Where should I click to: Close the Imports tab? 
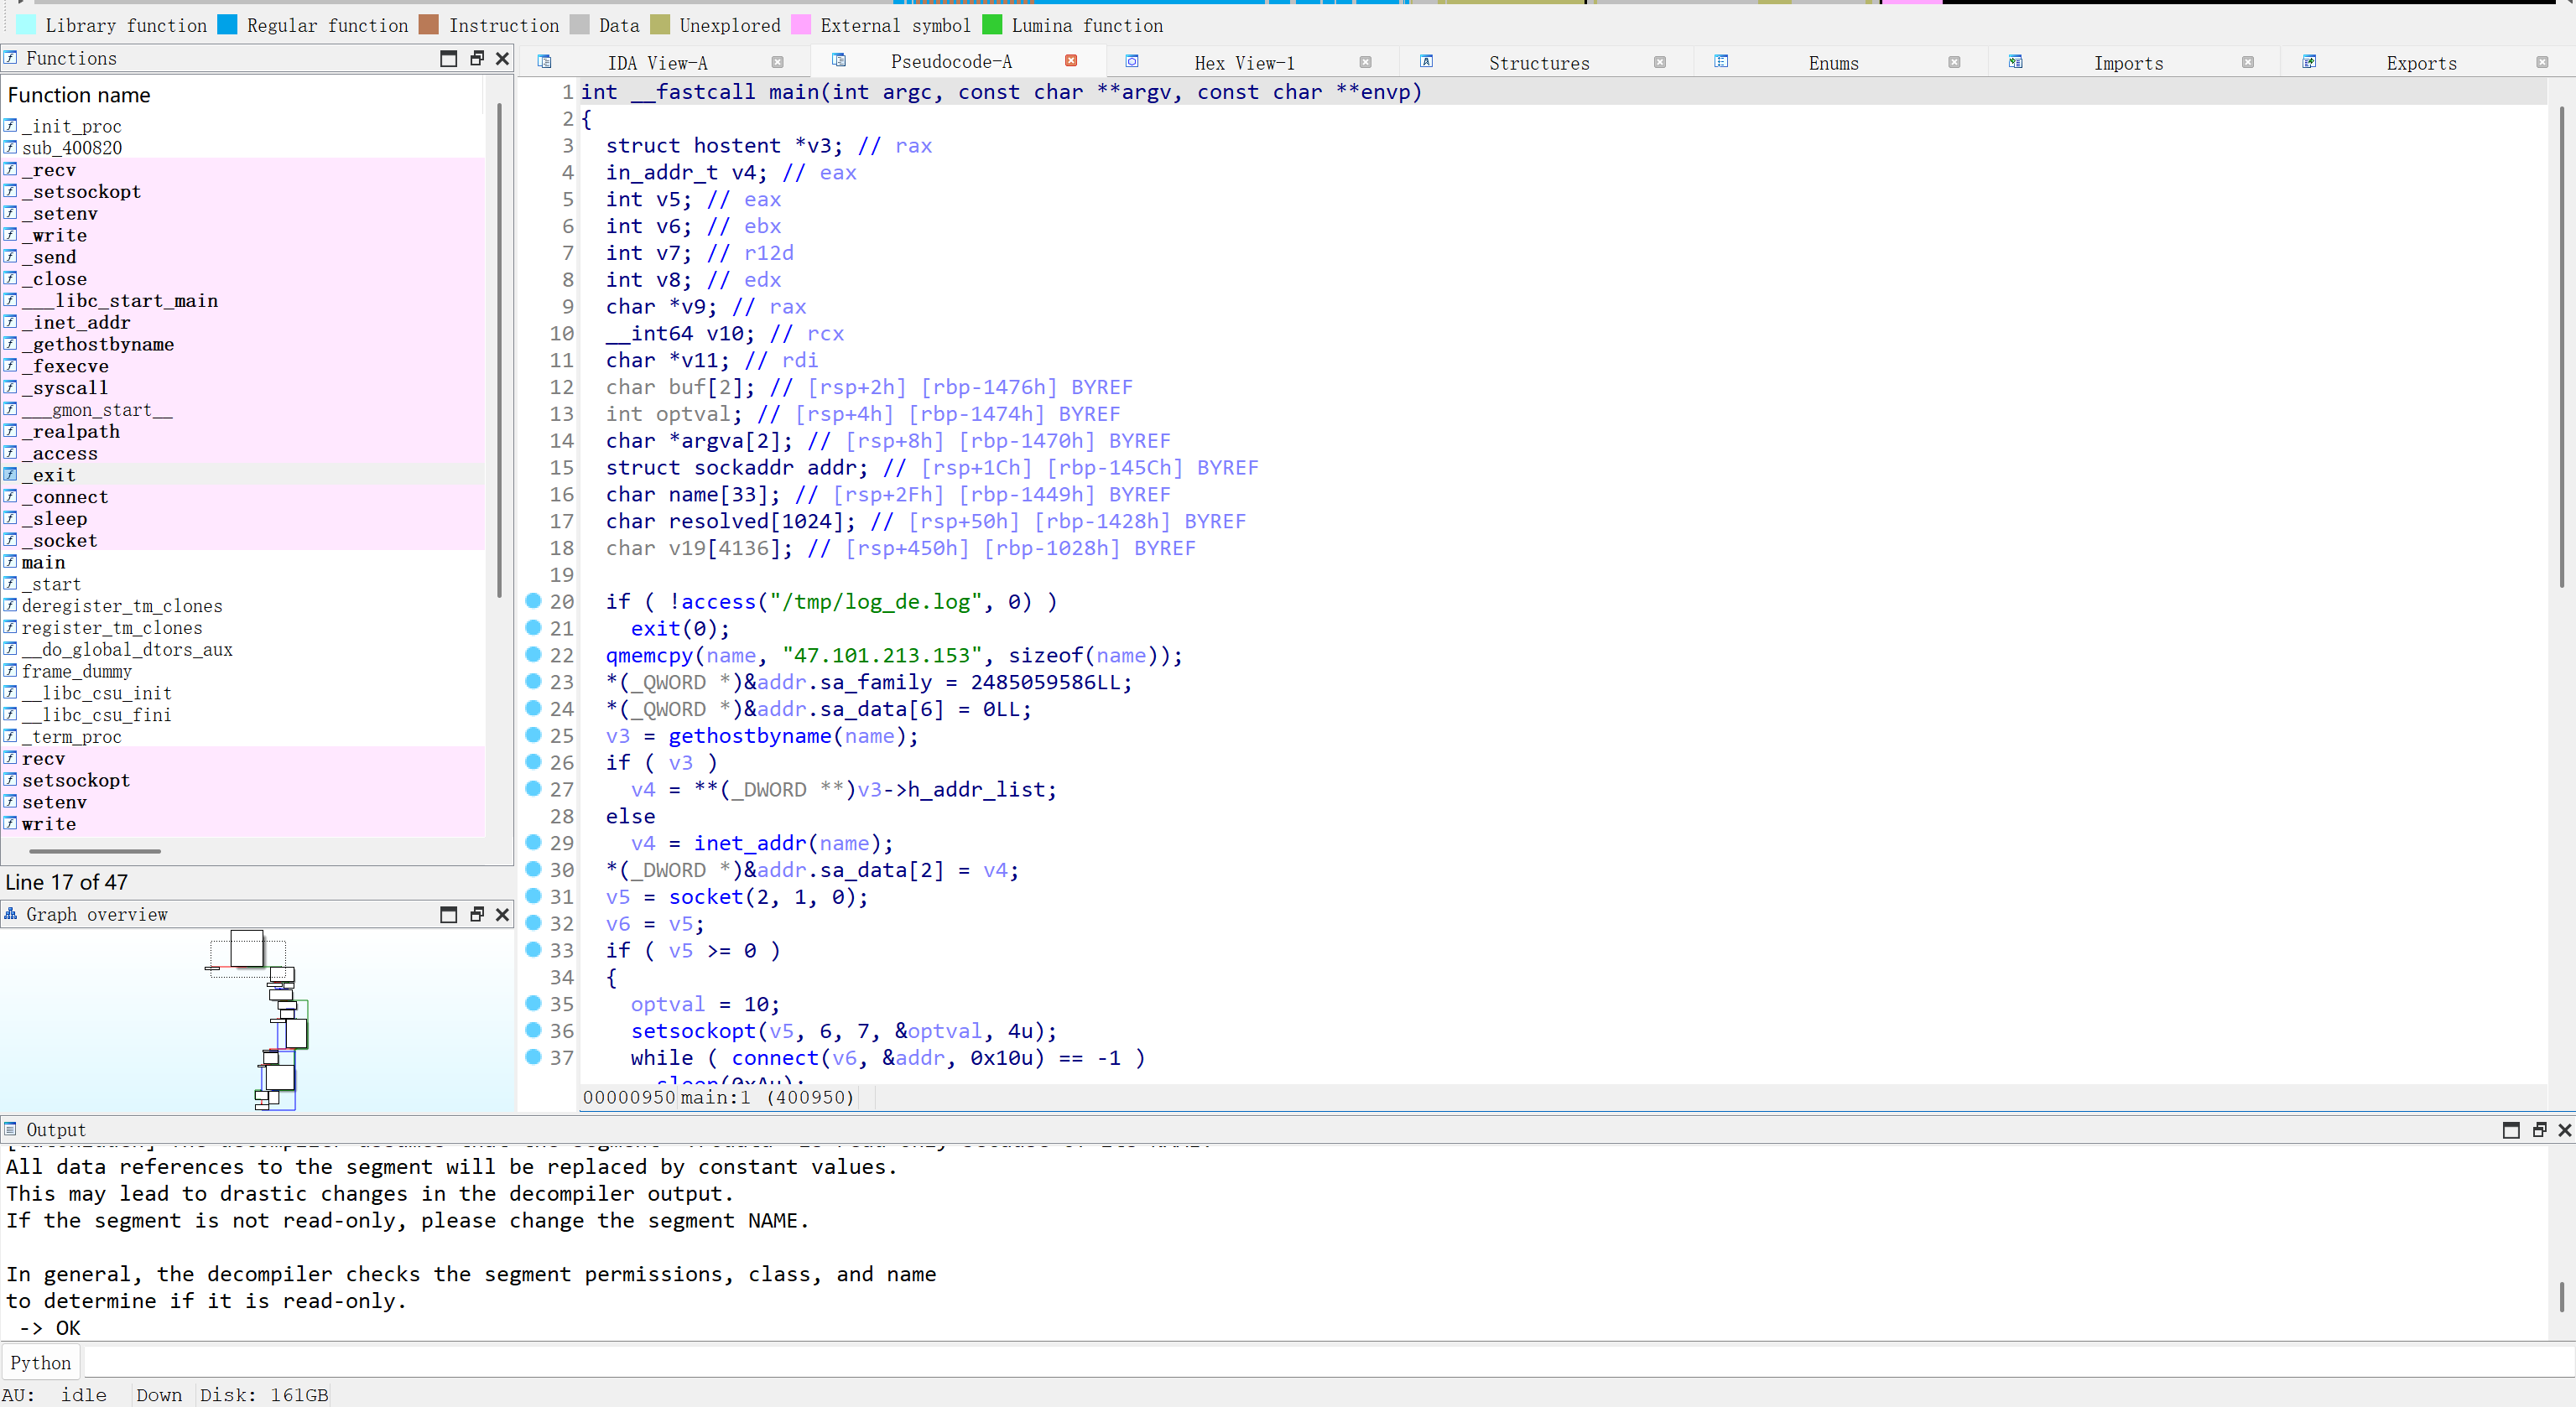tap(2248, 62)
